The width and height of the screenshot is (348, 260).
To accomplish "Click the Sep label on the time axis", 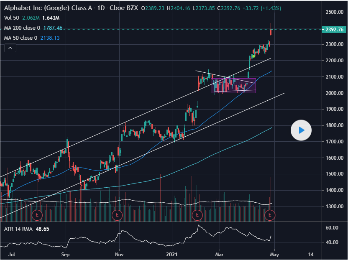I will click(65, 255).
